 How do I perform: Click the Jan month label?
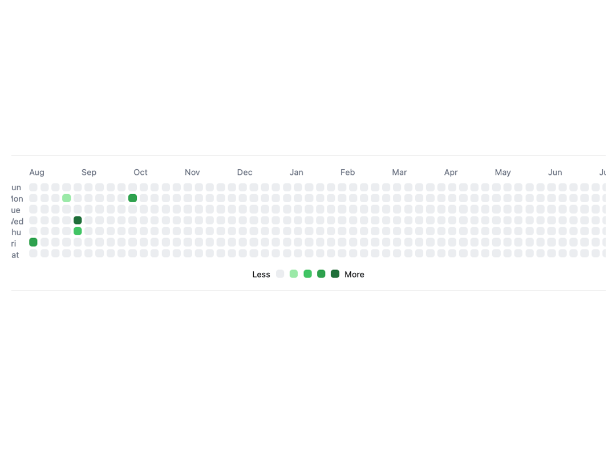tap(297, 172)
